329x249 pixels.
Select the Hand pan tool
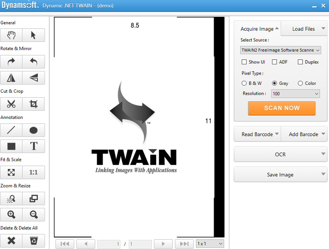point(11,35)
